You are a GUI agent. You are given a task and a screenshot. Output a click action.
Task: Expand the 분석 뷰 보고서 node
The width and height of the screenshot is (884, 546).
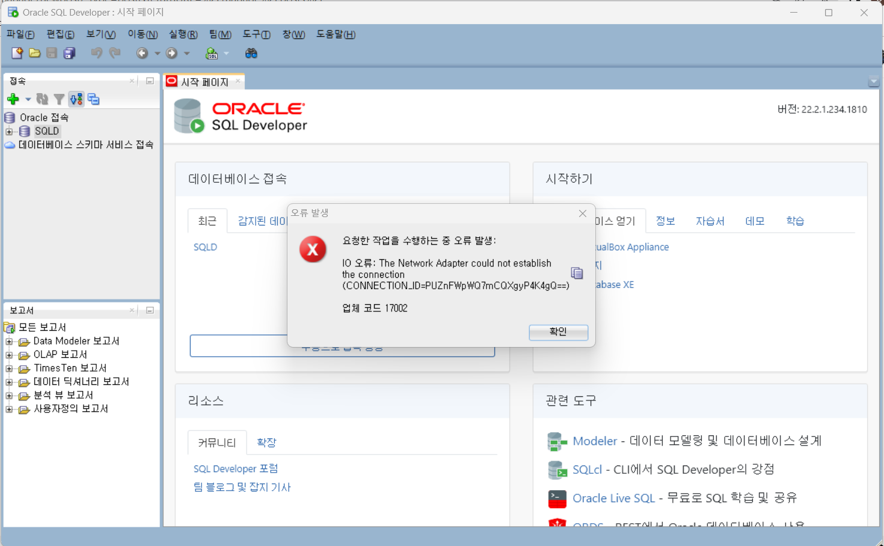coord(9,395)
